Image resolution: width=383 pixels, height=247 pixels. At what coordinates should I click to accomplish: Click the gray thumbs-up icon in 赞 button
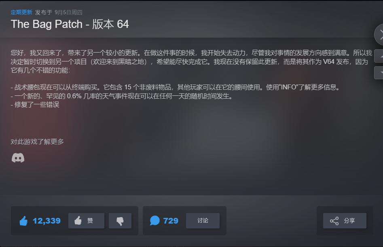(78, 220)
